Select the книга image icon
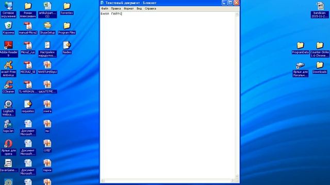 tap(47, 106)
